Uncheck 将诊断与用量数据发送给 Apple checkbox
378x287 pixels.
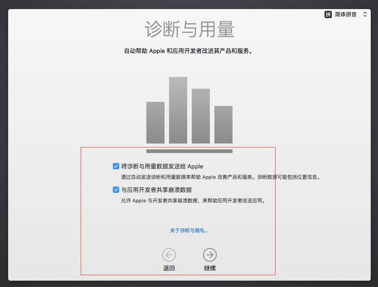(116, 166)
